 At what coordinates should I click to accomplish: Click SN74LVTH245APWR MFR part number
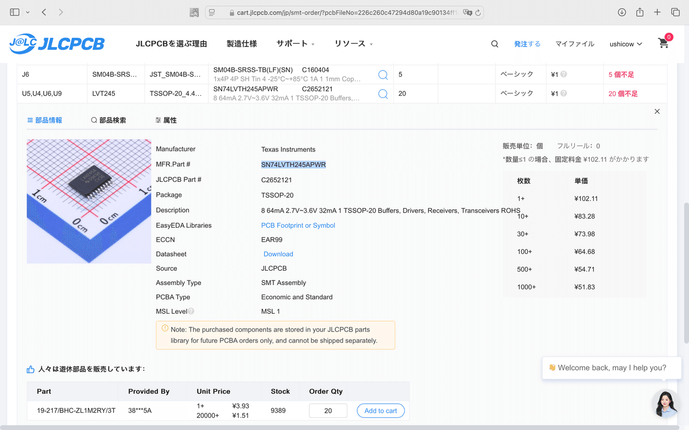coord(293,165)
